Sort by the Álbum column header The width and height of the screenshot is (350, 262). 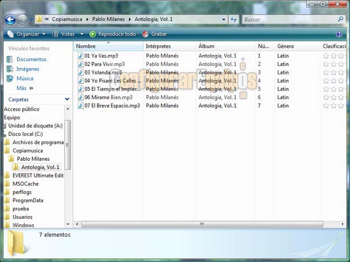pos(225,47)
